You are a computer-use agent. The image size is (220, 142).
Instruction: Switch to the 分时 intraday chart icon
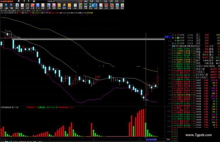[x=27, y=6]
